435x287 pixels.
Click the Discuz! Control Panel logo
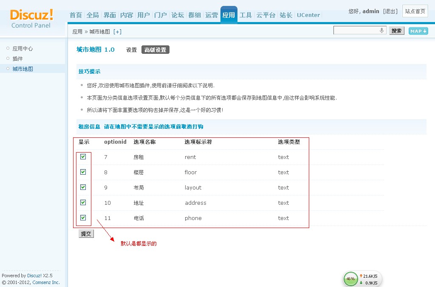pos(31,18)
